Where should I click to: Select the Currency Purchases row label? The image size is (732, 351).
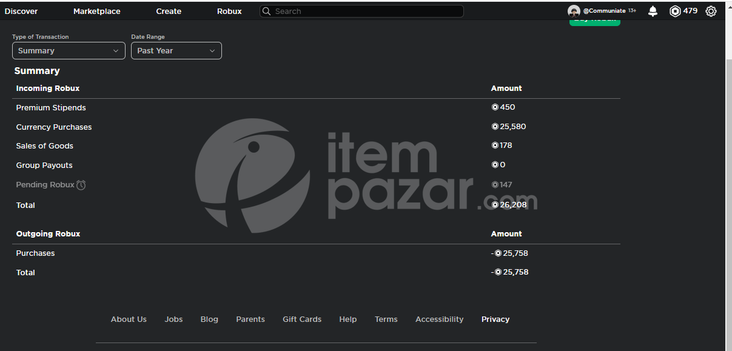click(x=54, y=127)
